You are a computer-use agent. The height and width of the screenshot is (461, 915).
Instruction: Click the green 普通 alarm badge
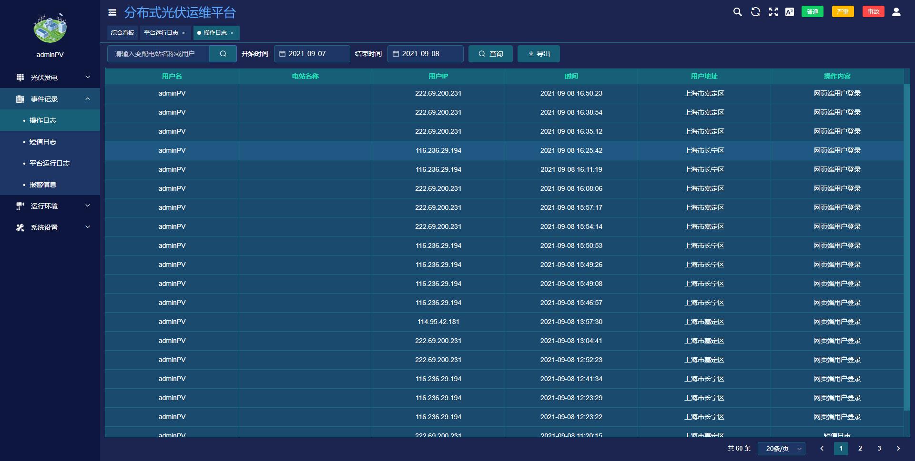coord(813,12)
